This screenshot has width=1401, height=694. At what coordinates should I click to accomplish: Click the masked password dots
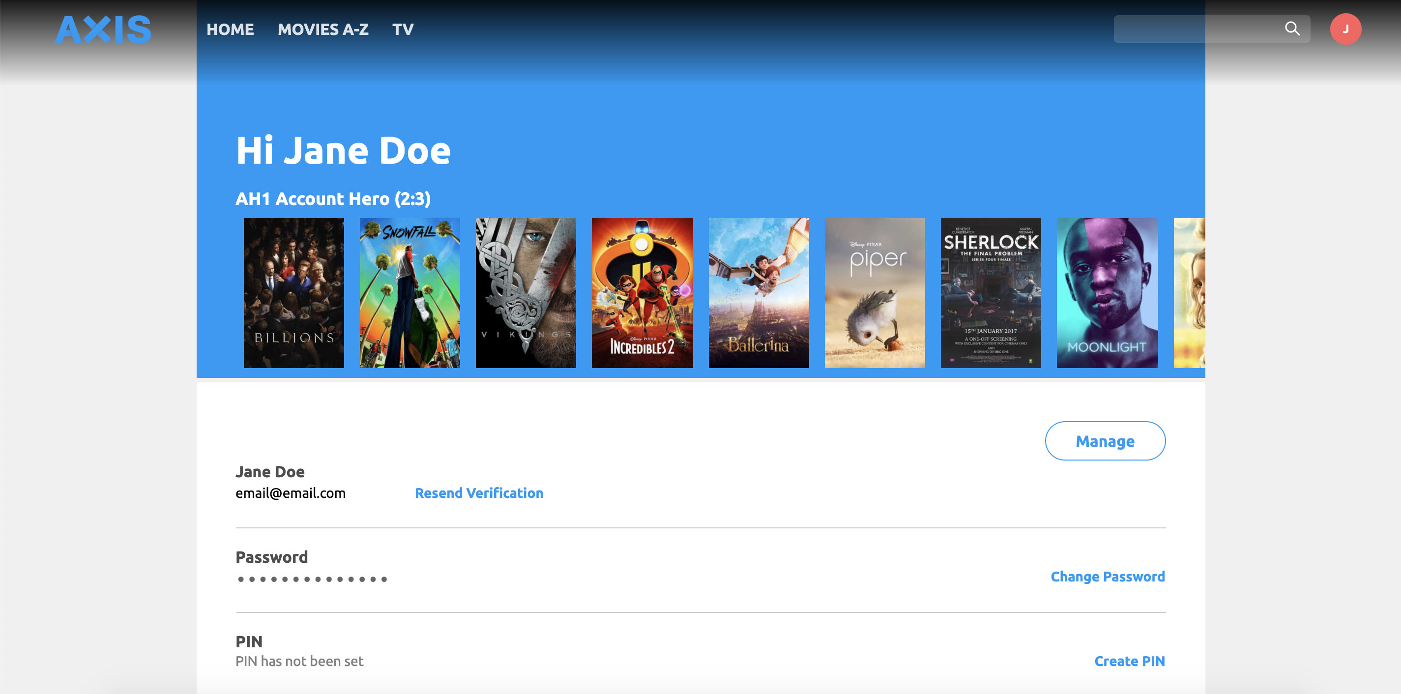(312, 578)
